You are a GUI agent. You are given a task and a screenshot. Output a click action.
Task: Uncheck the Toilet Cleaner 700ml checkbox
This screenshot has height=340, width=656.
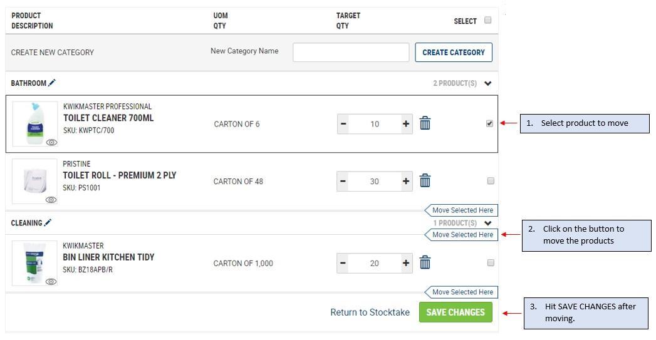pos(489,123)
